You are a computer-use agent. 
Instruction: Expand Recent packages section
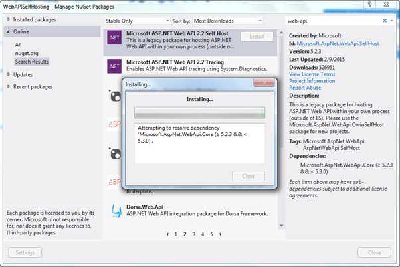pos(9,87)
